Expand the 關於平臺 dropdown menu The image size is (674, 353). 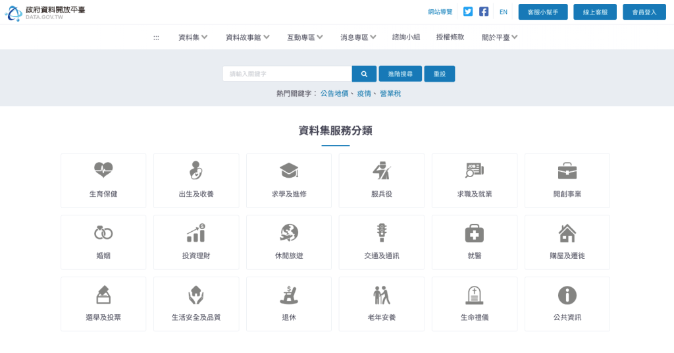[x=500, y=38]
